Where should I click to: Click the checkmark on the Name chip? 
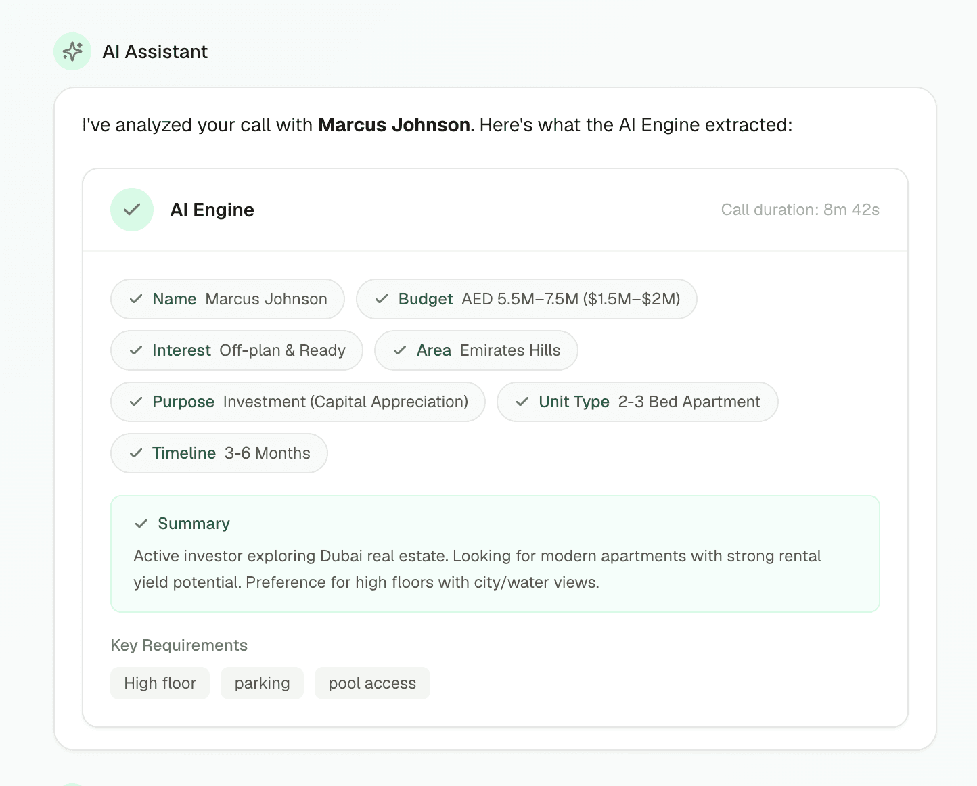tap(136, 299)
